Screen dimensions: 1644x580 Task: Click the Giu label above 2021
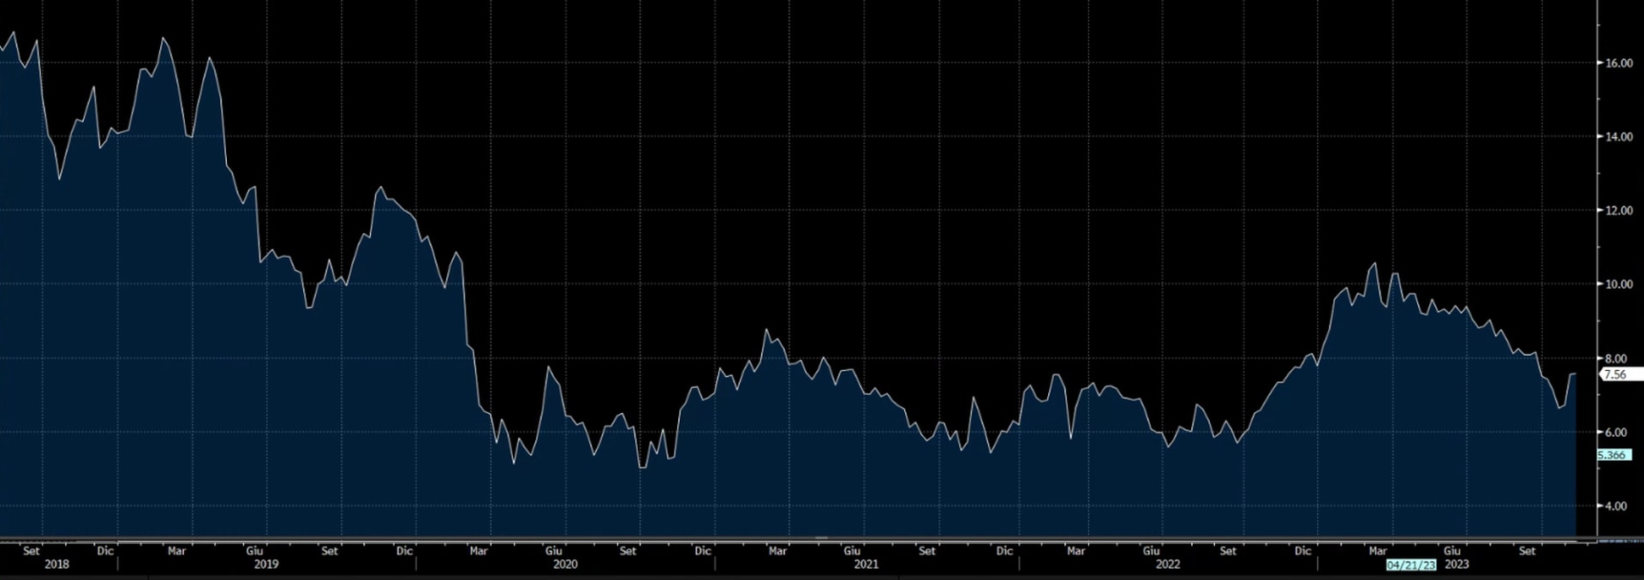click(x=852, y=551)
